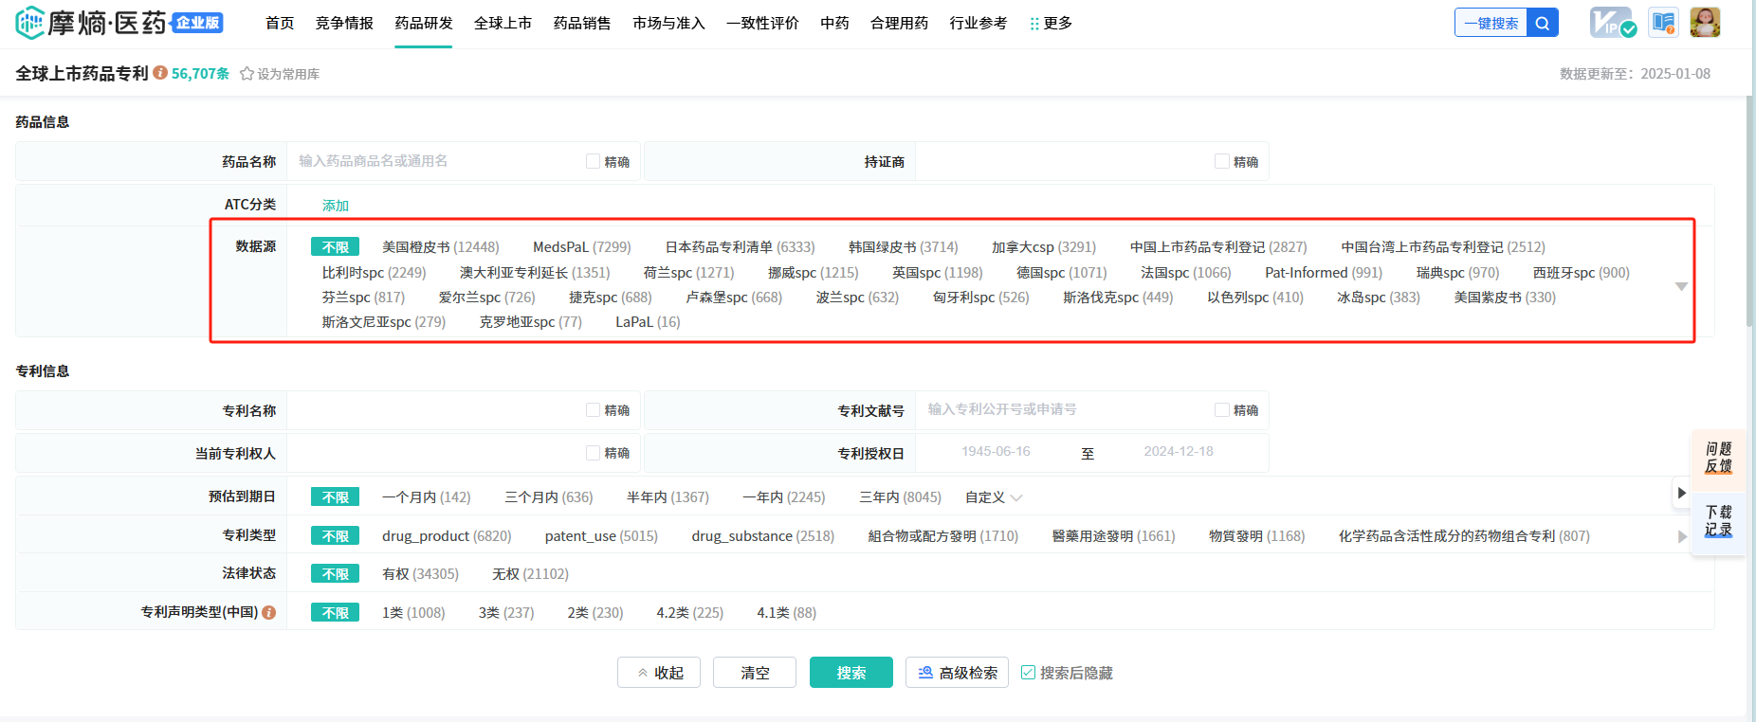Screen dimensions: 1756x722
Task: Click the info icon beside 全球上市药品专利
Action: pos(160,73)
